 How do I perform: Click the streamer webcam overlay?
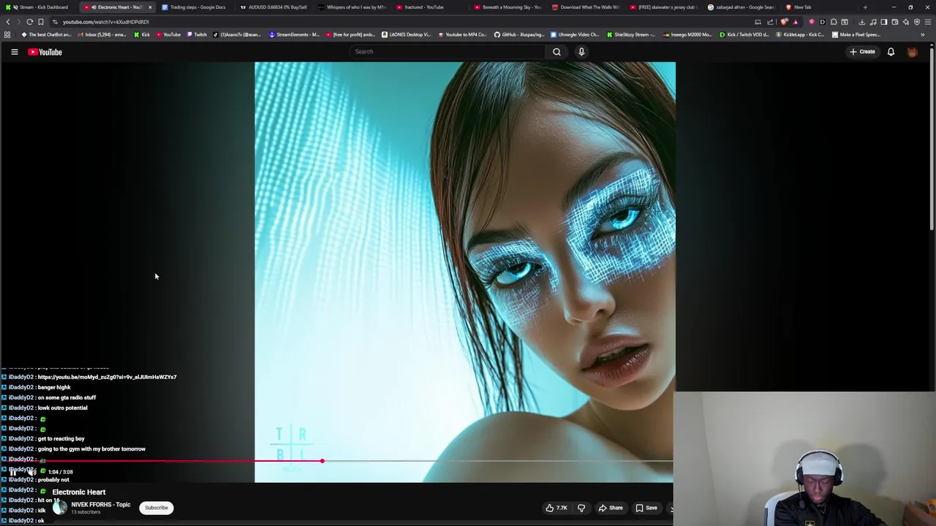click(804, 459)
